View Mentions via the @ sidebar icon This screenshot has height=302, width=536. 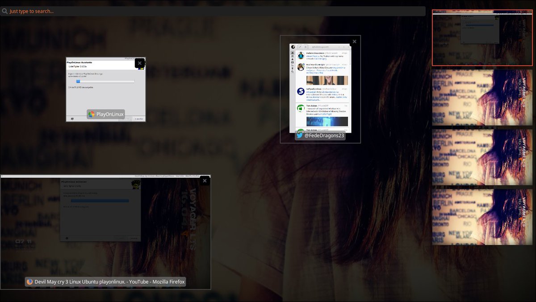point(292,56)
